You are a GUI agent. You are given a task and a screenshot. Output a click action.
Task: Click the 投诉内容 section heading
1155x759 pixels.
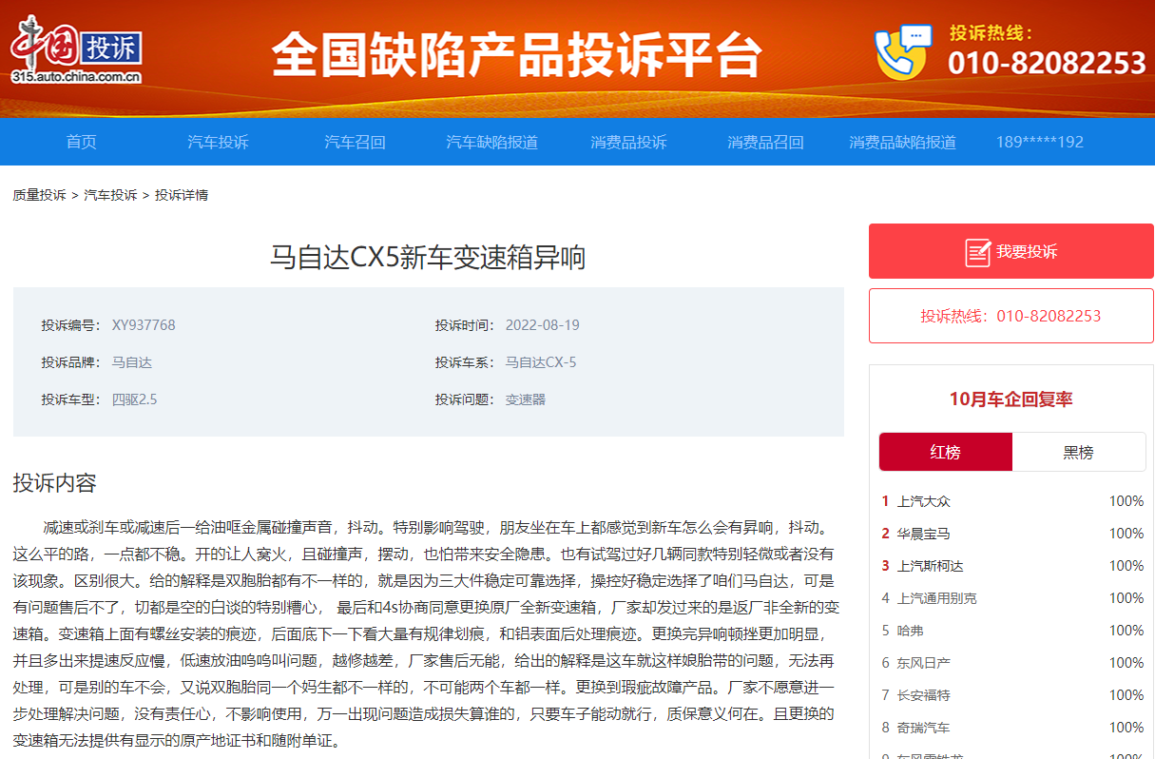click(54, 483)
